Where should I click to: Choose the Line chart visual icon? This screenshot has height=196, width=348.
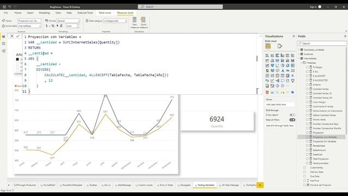pos(267,60)
